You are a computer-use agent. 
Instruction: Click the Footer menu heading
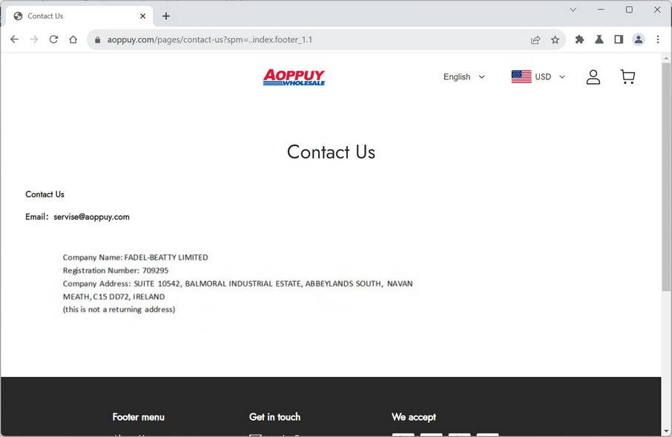(139, 417)
